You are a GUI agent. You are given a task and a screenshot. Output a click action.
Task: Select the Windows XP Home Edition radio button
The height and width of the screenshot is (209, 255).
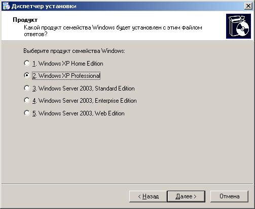tap(27, 63)
